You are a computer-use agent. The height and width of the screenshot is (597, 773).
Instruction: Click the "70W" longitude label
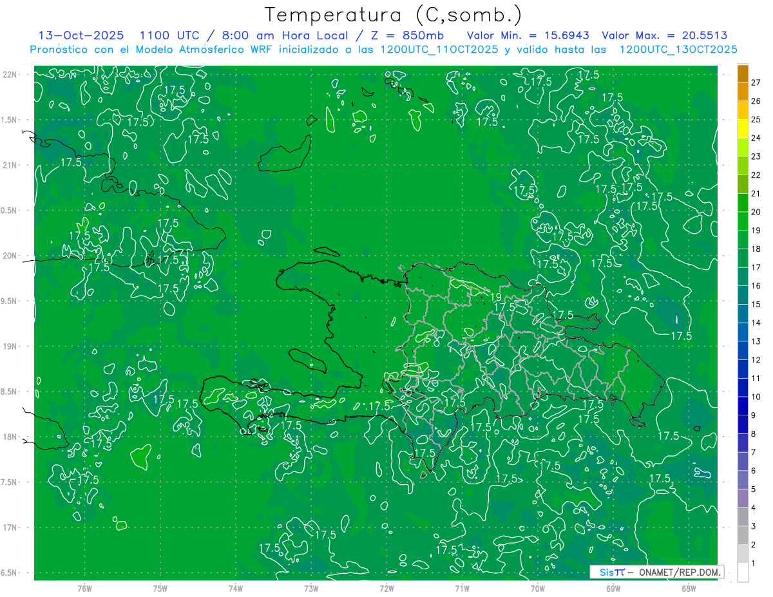[538, 589]
